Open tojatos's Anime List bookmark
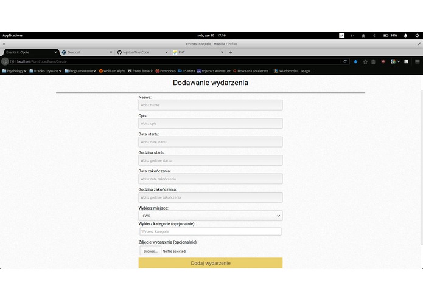423x300 pixels. [x=214, y=71]
